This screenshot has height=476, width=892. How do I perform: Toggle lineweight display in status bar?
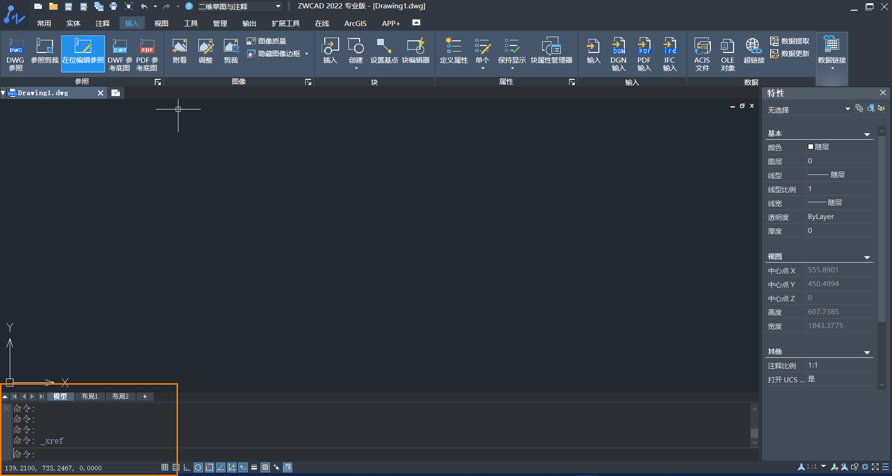tap(254, 467)
